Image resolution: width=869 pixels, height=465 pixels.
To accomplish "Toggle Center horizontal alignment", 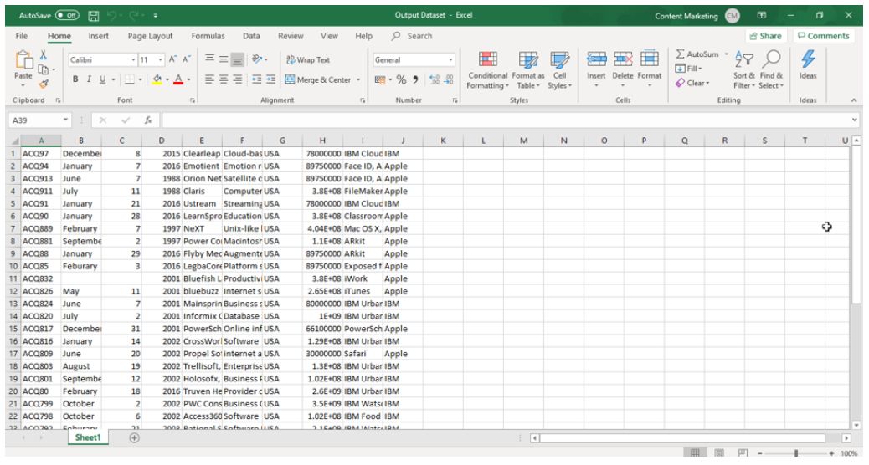I will click(x=224, y=79).
